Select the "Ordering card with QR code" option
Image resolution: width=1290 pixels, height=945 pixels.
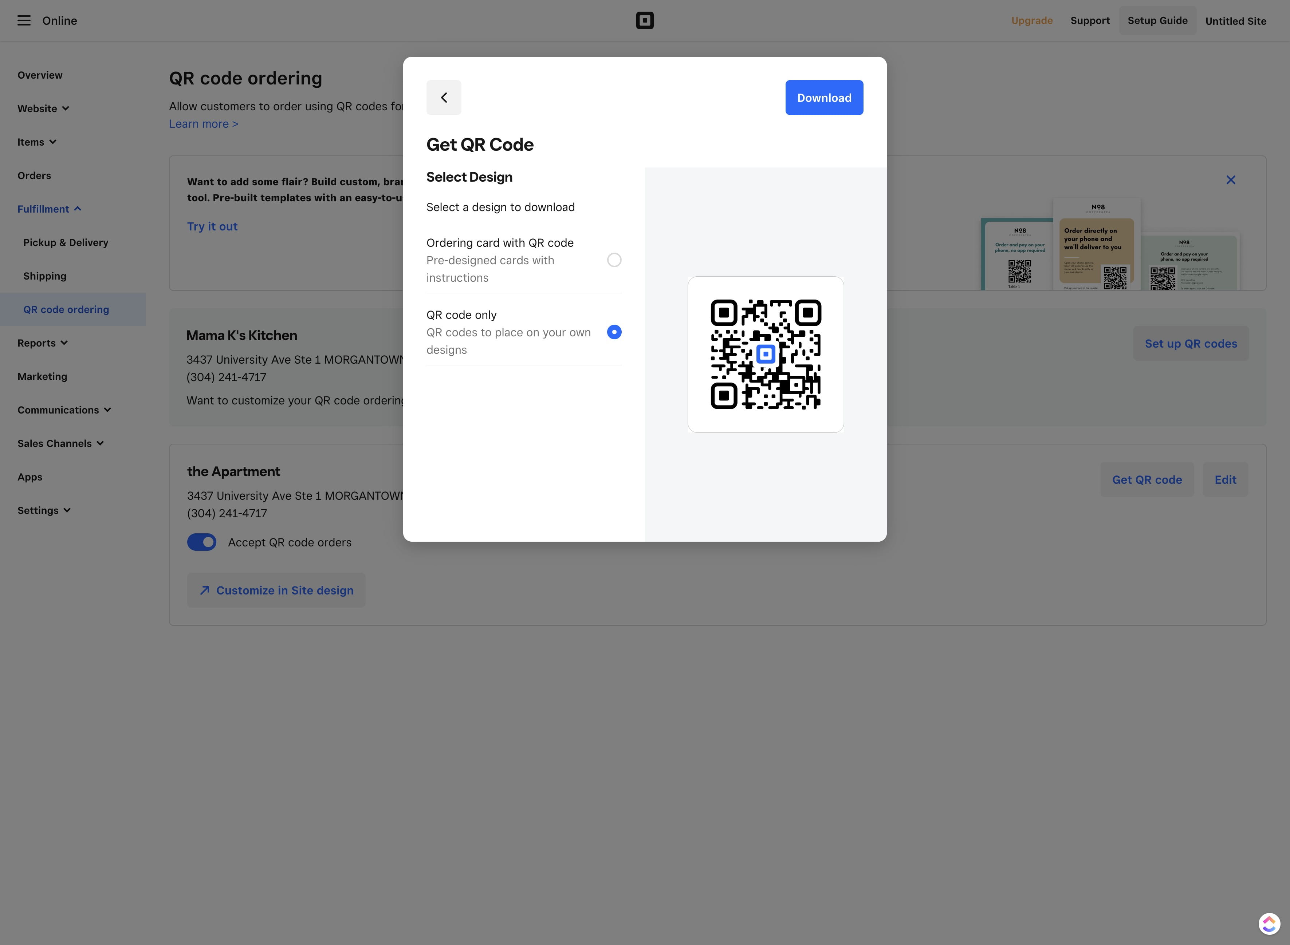(x=614, y=260)
